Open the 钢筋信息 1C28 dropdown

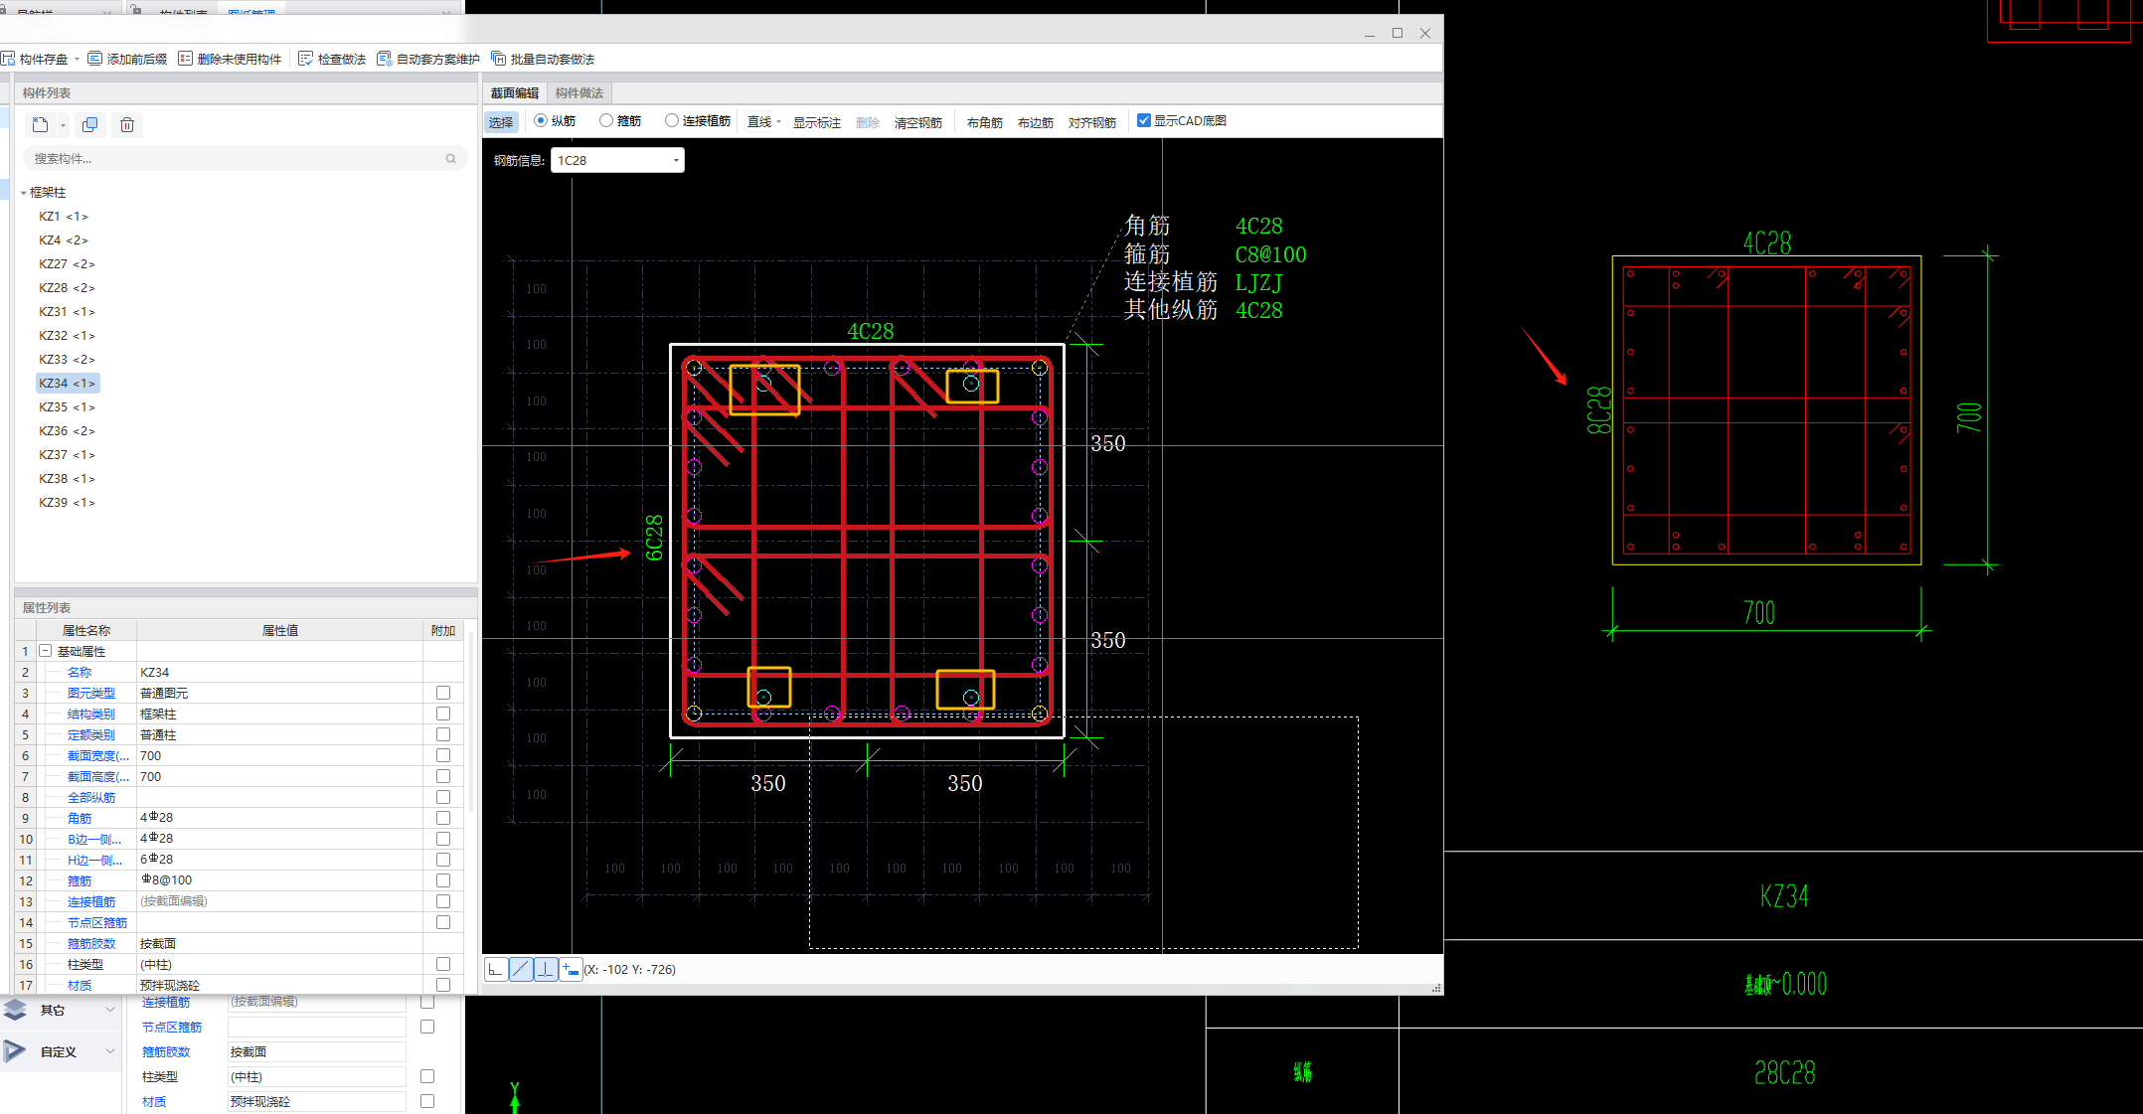[676, 160]
